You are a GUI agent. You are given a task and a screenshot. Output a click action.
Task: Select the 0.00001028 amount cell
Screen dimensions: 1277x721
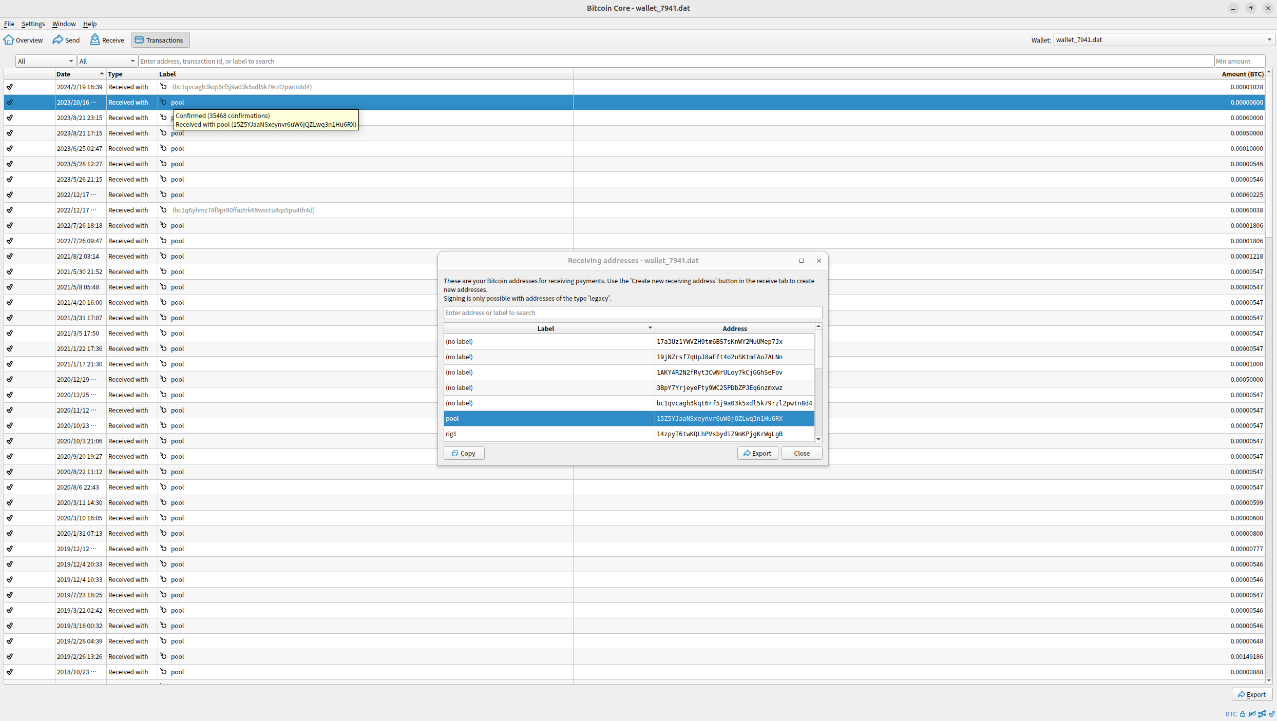pos(919,87)
